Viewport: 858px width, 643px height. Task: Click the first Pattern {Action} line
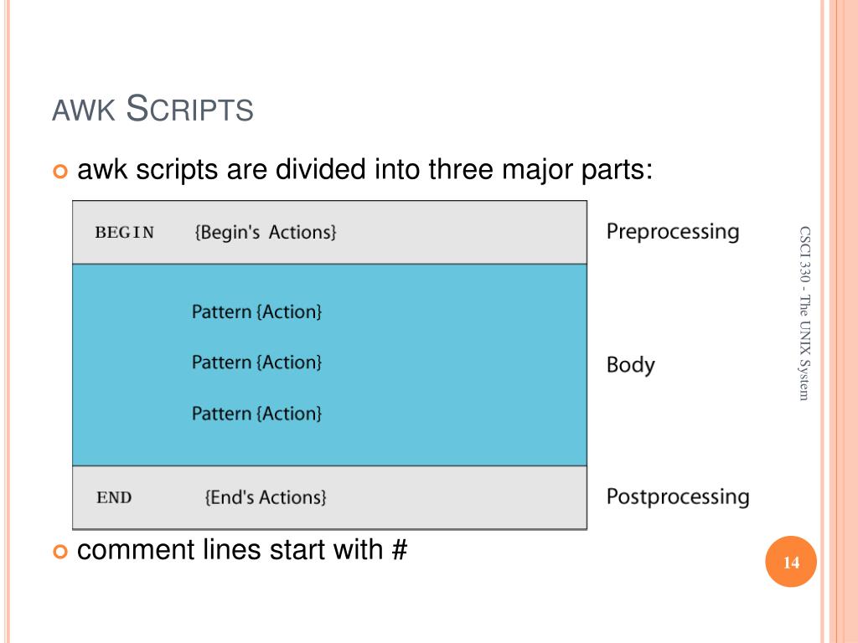pos(256,311)
